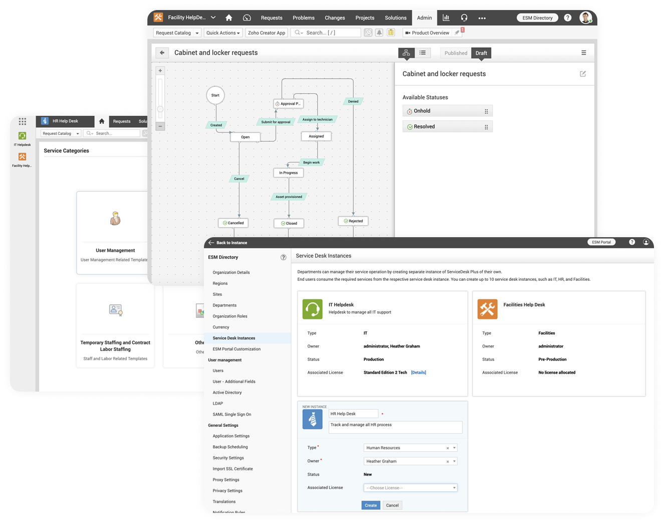Screen dimensions: 664x523
Task: Open the dashboard gauge icon
Action: click(247, 18)
